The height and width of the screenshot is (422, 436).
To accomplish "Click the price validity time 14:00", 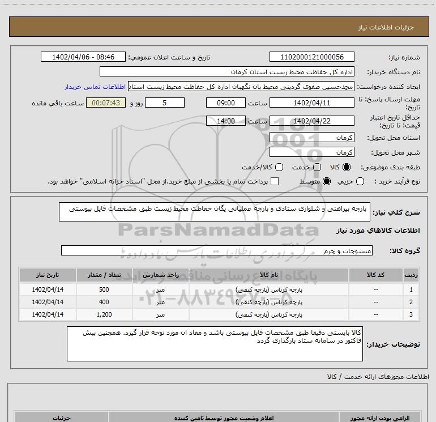I will pos(226,121).
